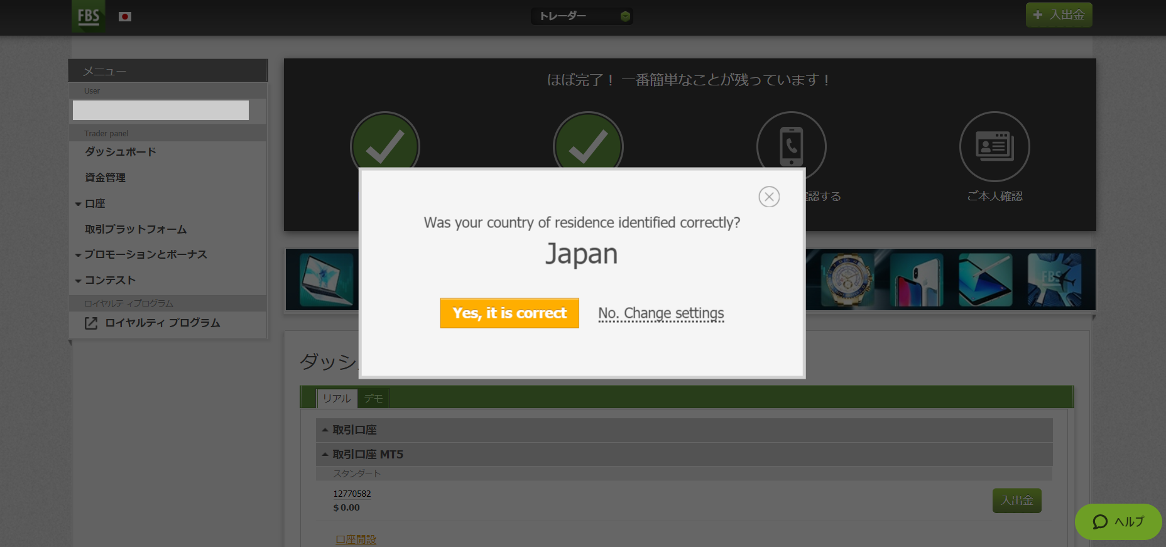The width and height of the screenshot is (1166, 547).
Task: Select the リアル tab
Action: point(337,398)
